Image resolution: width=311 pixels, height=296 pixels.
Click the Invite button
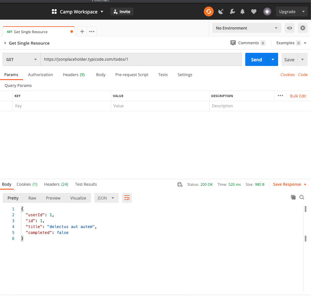(x=122, y=12)
